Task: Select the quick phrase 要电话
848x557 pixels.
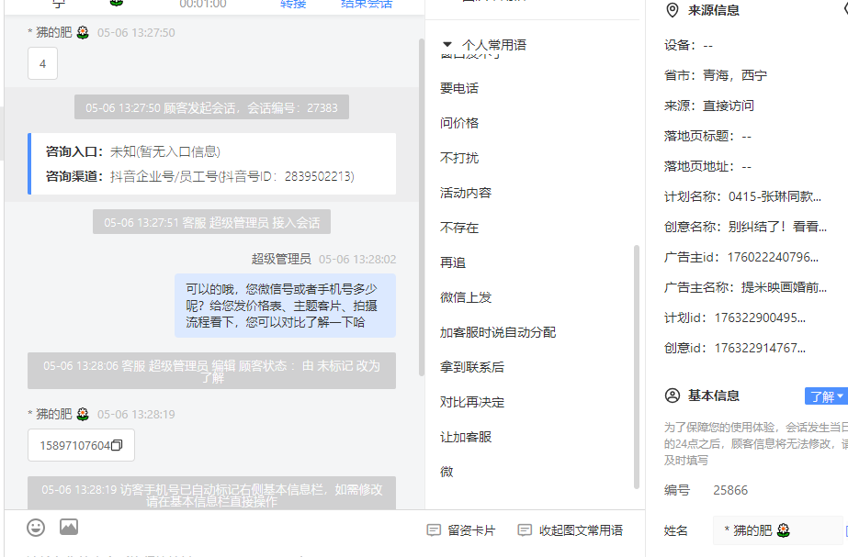Action: pyautogui.click(x=459, y=88)
